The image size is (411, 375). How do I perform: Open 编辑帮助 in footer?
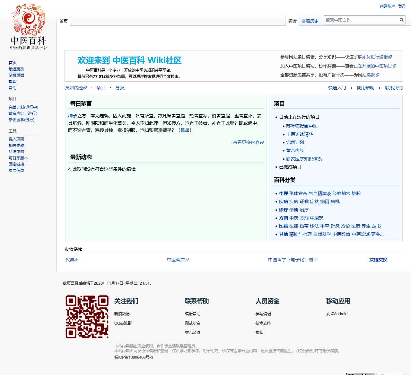click(x=193, y=314)
